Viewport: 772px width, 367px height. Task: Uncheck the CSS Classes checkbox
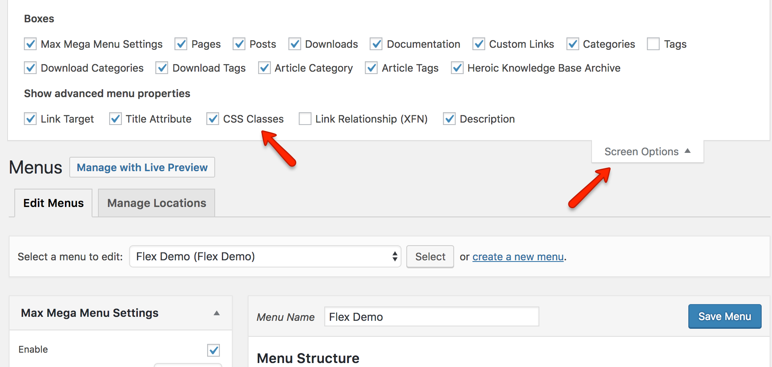213,119
